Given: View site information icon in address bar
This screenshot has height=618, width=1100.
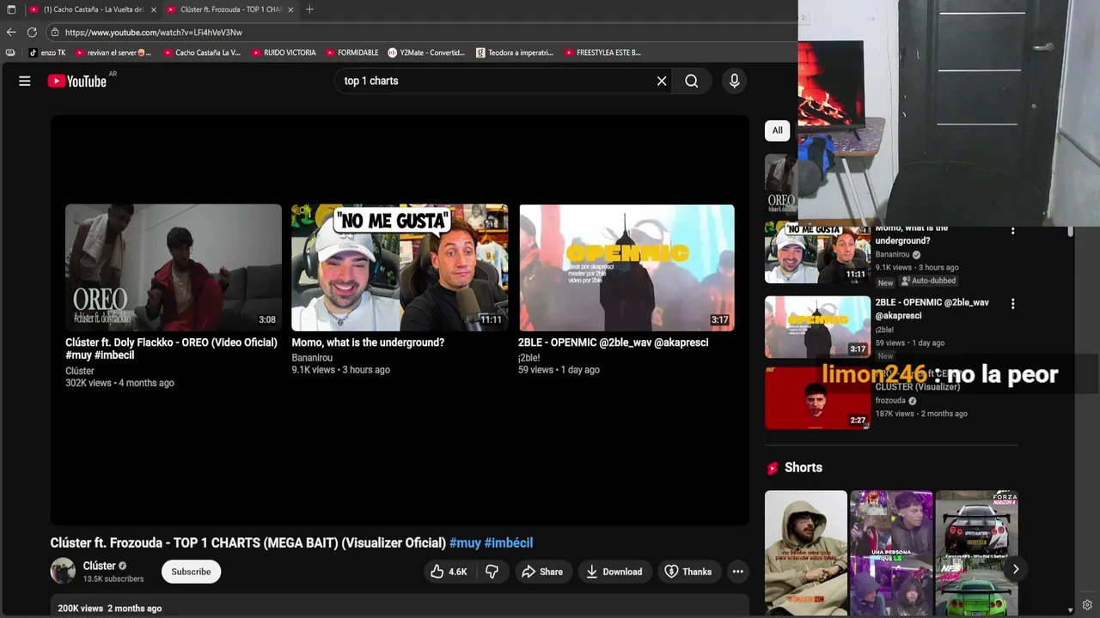Looking at the screenshot, I should coord(55,33).
